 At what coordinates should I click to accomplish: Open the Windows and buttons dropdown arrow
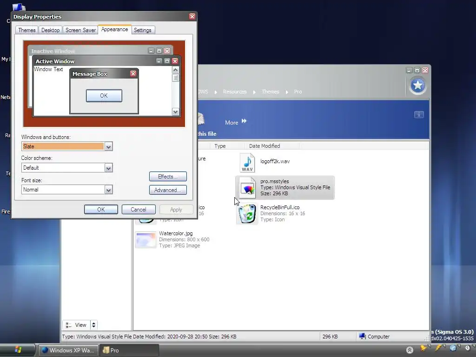click(x=108, y=146)
